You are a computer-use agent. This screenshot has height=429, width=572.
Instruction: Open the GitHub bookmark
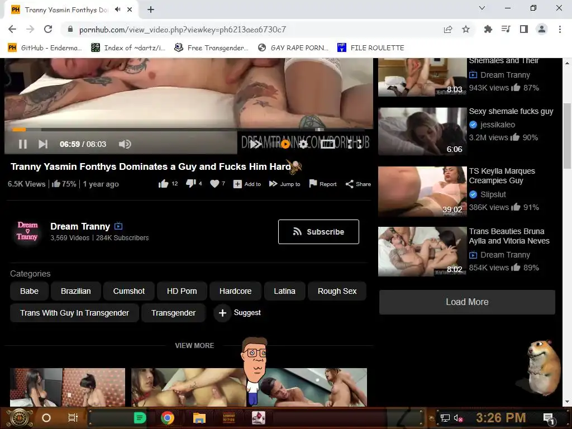[x=45, y=48]
